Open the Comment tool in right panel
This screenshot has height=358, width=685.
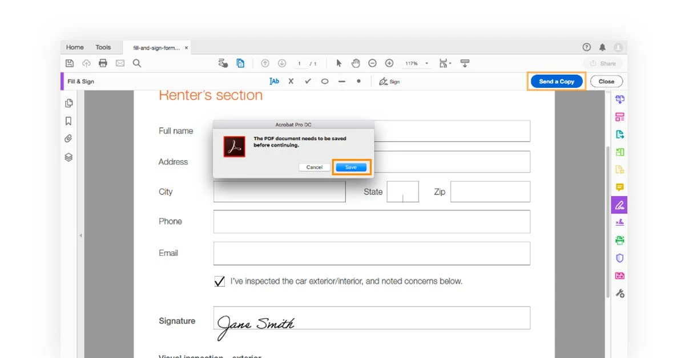click(x=619, y=187)
